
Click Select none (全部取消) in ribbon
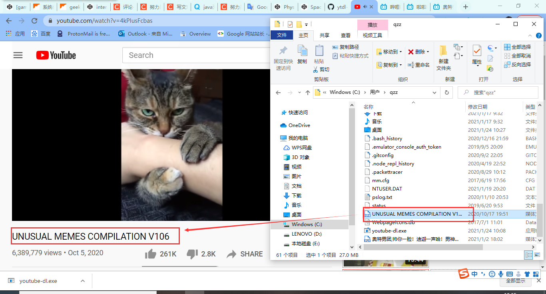pos(518,56)
